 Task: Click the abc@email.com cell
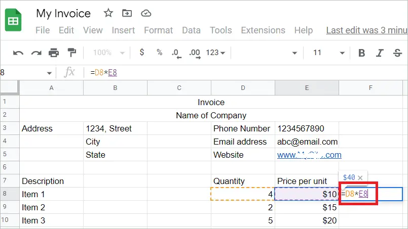[307, 142]
